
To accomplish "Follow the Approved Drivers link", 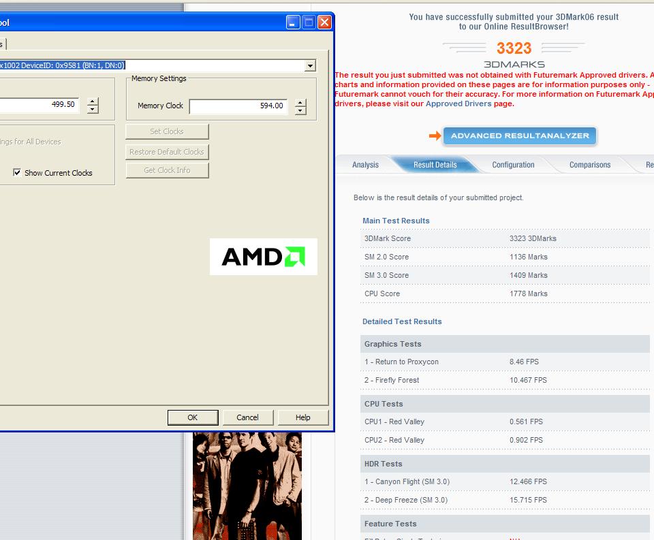I will pyautogui.click(x=458, y=104).
